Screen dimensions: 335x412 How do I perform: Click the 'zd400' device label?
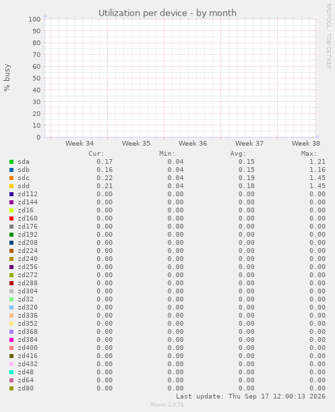coord(28,348)
